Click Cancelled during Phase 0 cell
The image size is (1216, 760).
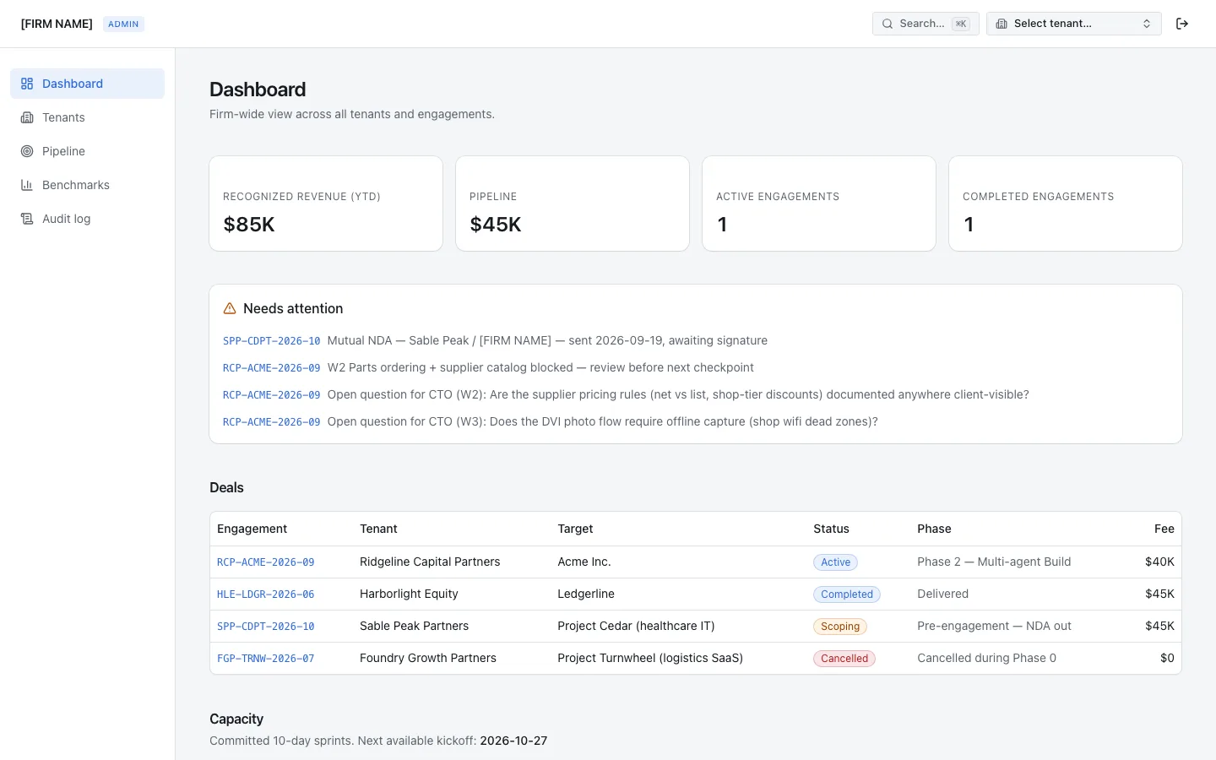(986, 658)
